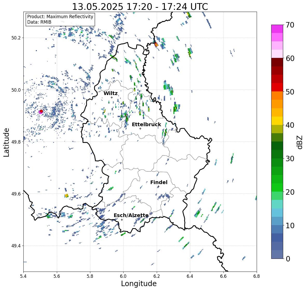Click the 50.0 latitude tick label
This screenshot has height=290, width=306.
tap(16, 90)
